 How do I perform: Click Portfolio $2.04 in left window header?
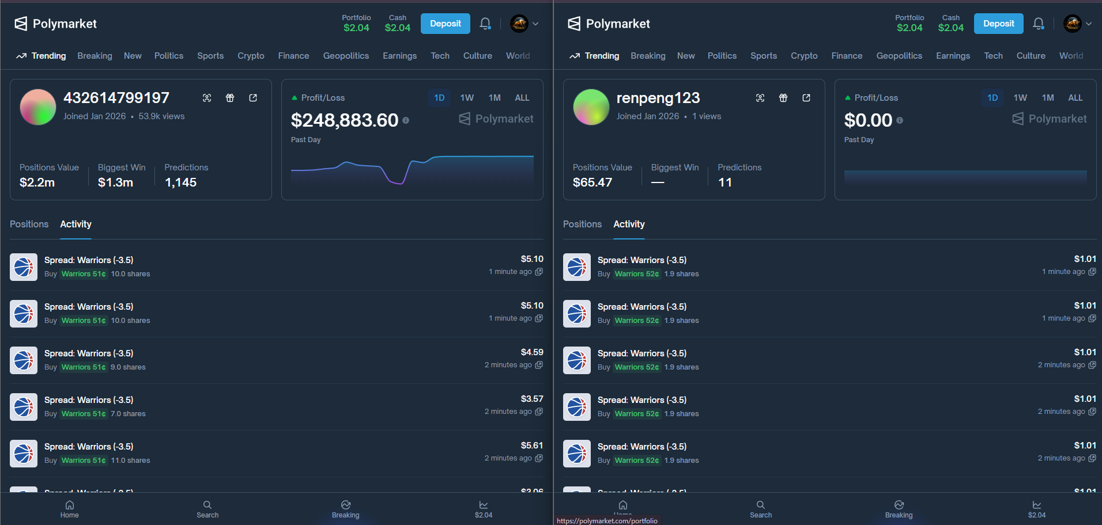tap(356, 24)
